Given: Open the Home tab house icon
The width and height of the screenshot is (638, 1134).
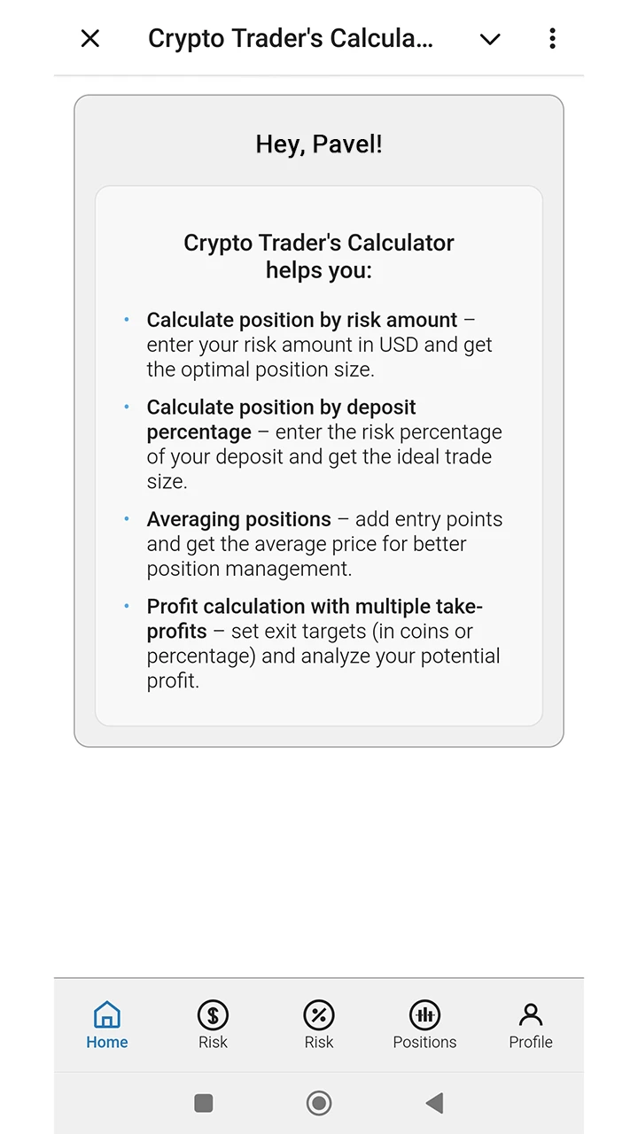Looking at the screenshot, I should coord(106,1014).
